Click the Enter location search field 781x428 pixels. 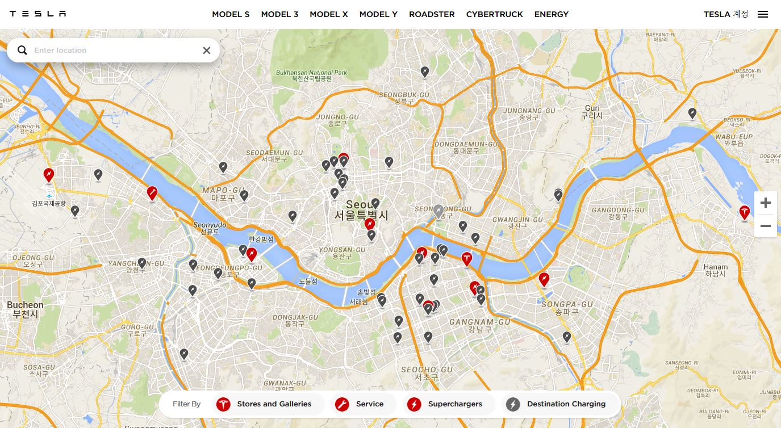coord(114,51)
